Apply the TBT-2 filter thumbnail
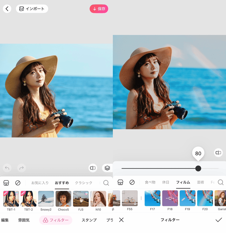This screenshot has width=226, height=233. coord(29,199)
